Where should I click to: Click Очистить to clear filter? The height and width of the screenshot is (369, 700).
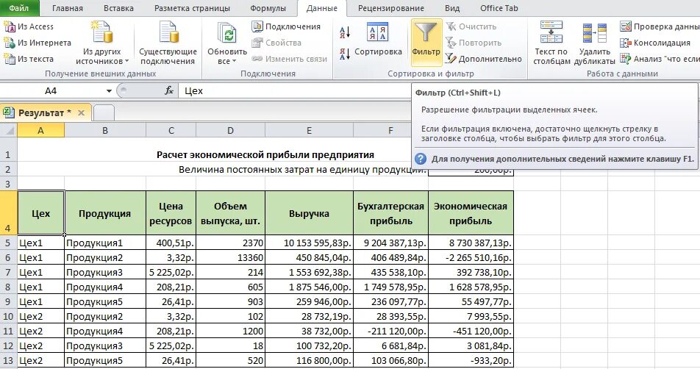(471, 26)
